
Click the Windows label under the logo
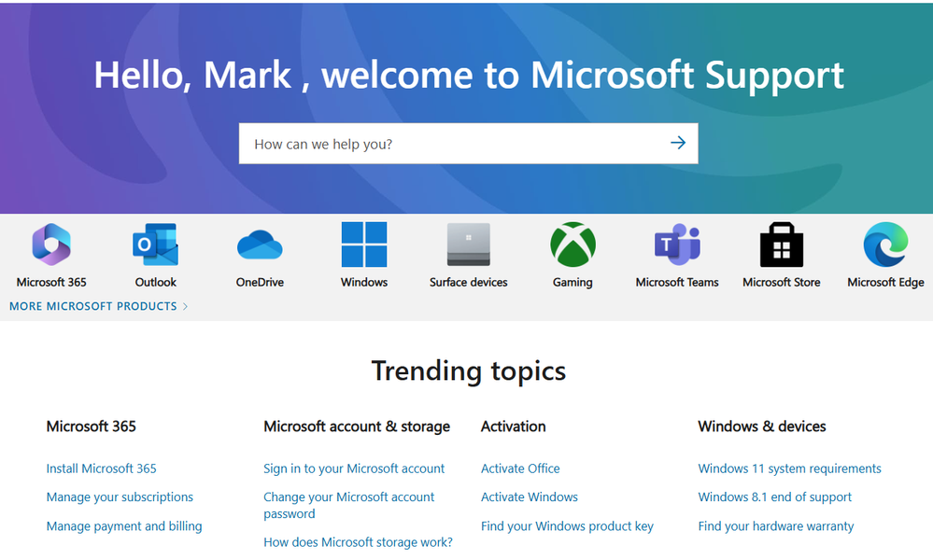364,283
